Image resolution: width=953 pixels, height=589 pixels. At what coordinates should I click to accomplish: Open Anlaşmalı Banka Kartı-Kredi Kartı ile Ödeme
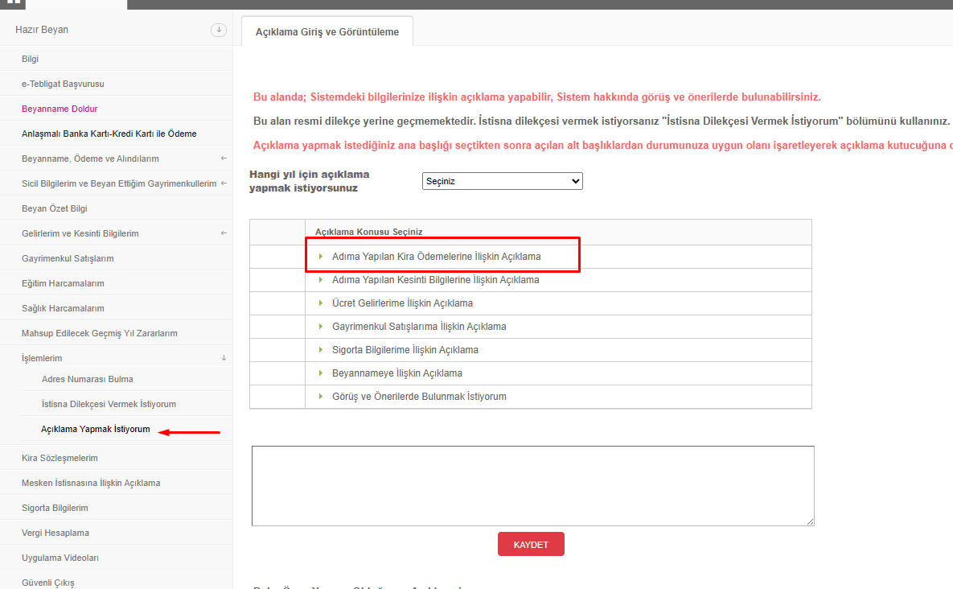(x=109, y=134)
